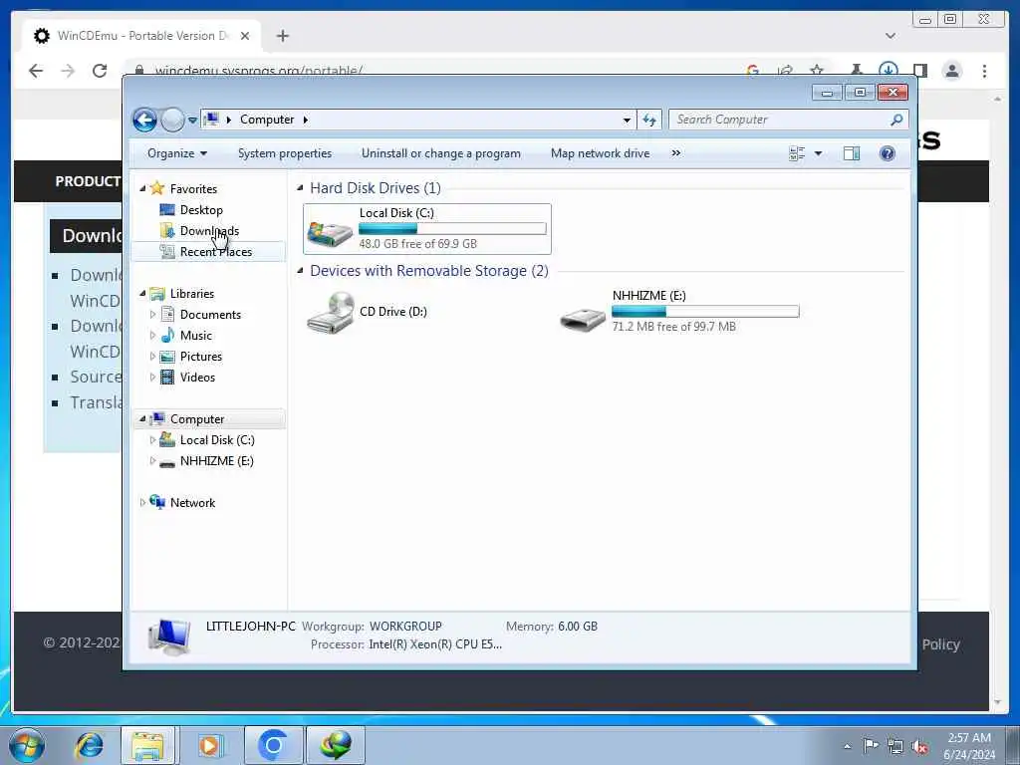Viewport: 1020px width, 765px height.
Task: Click Chrome's forward arrow button
Action: pyautogui.click(x=68, y=71)
